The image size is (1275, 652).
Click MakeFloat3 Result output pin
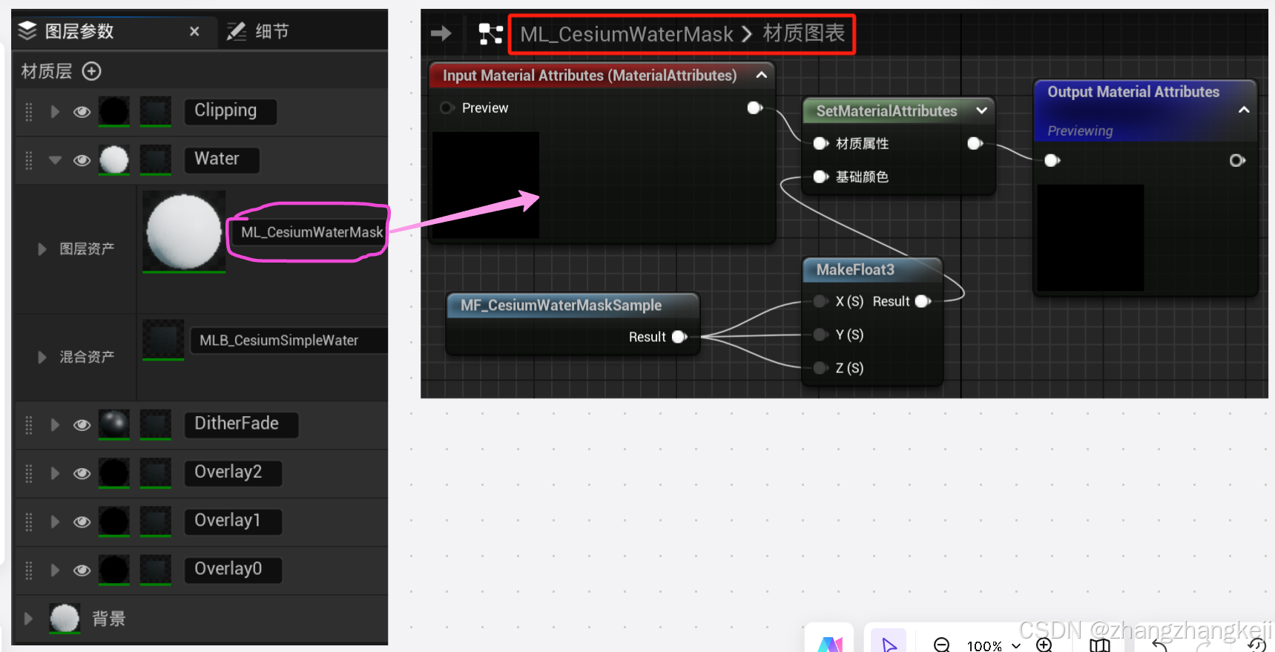923,302
